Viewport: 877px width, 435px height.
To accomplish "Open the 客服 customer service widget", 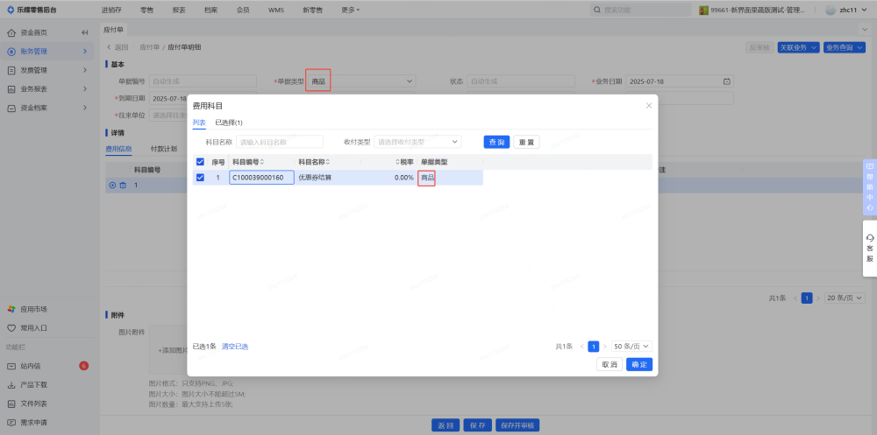I will (869, 248).
